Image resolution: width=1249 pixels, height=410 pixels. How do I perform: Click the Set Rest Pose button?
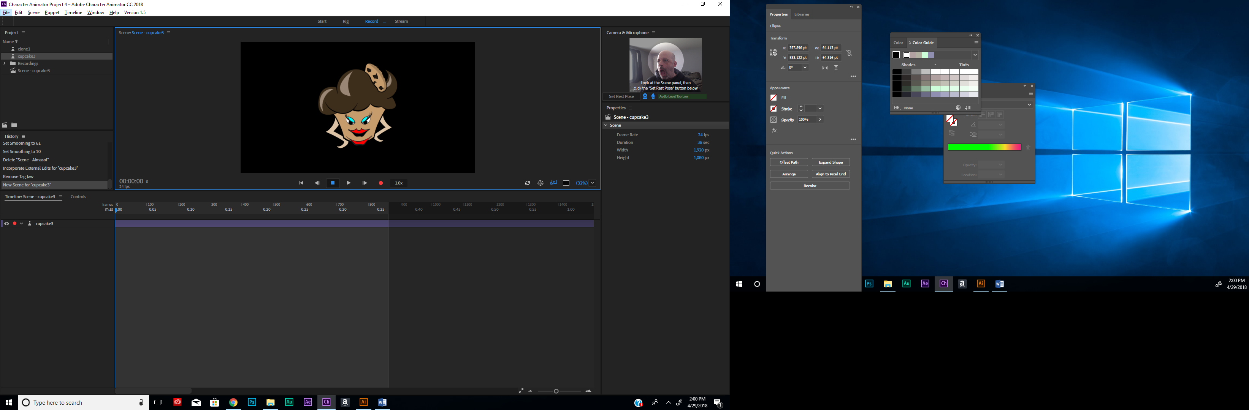(621, 96)
